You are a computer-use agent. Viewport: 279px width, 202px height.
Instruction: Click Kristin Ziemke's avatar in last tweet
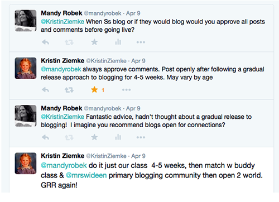(x=26, y=163)
